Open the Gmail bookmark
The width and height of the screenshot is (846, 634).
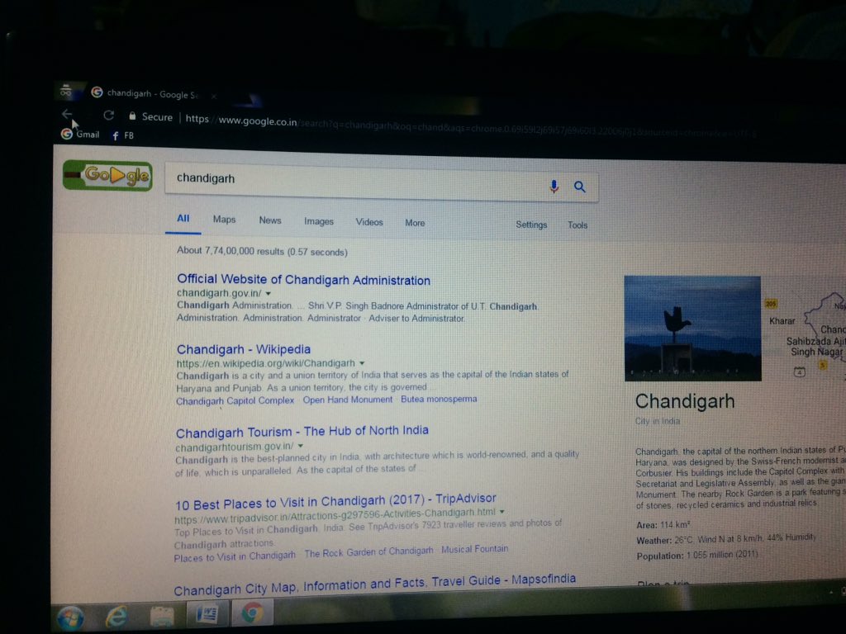point(80,135)
